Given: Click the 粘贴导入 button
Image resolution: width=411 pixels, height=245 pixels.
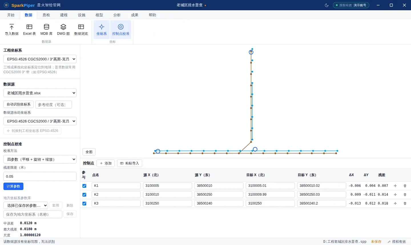Looking at the screenshot, I should pyautogui.click(x=130, y=163).
